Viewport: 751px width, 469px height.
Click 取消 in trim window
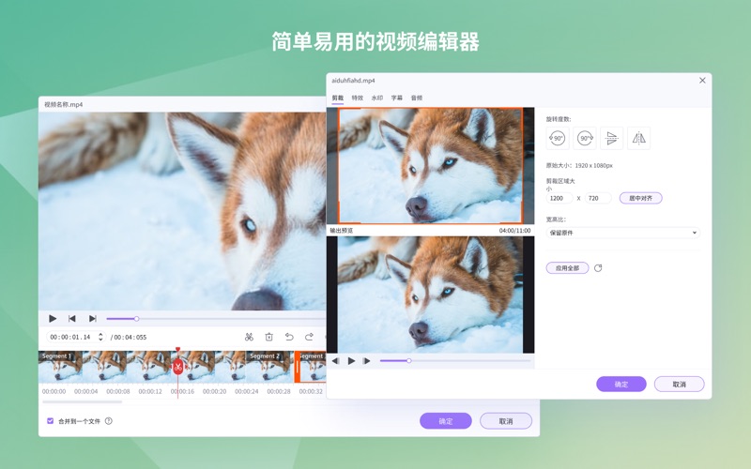pos(506,421)
